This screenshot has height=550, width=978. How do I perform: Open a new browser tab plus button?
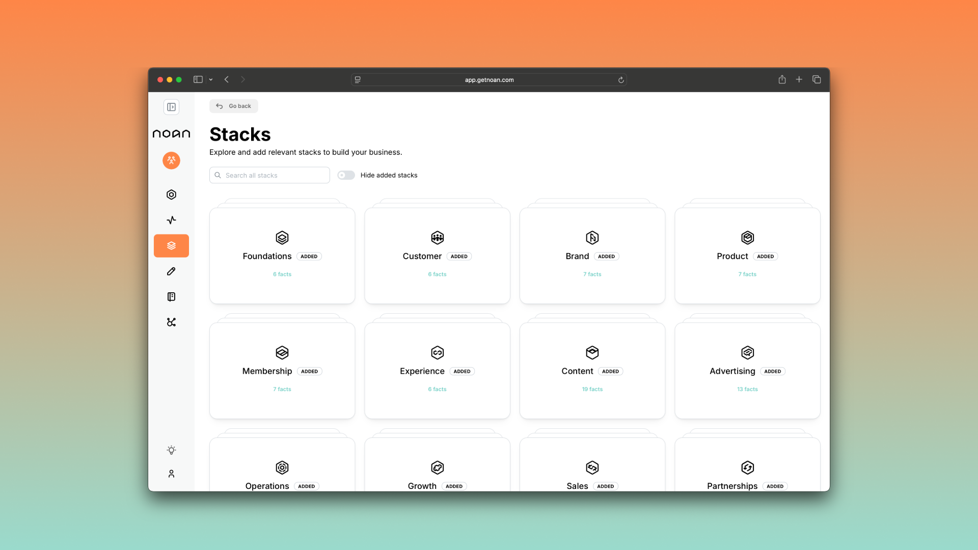[x=799, y=79]
